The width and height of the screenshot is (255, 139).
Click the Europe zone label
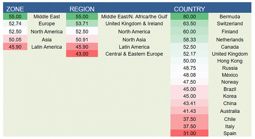point(47,24)
